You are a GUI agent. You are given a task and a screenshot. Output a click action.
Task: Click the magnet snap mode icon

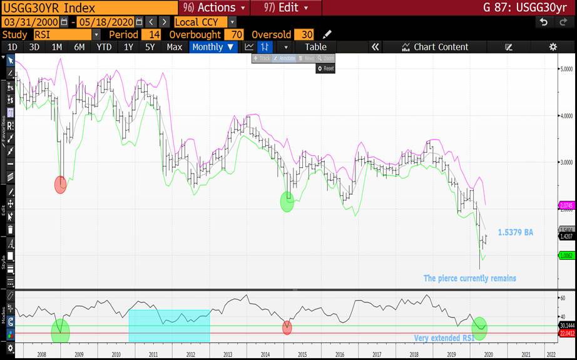coord(10,322)
